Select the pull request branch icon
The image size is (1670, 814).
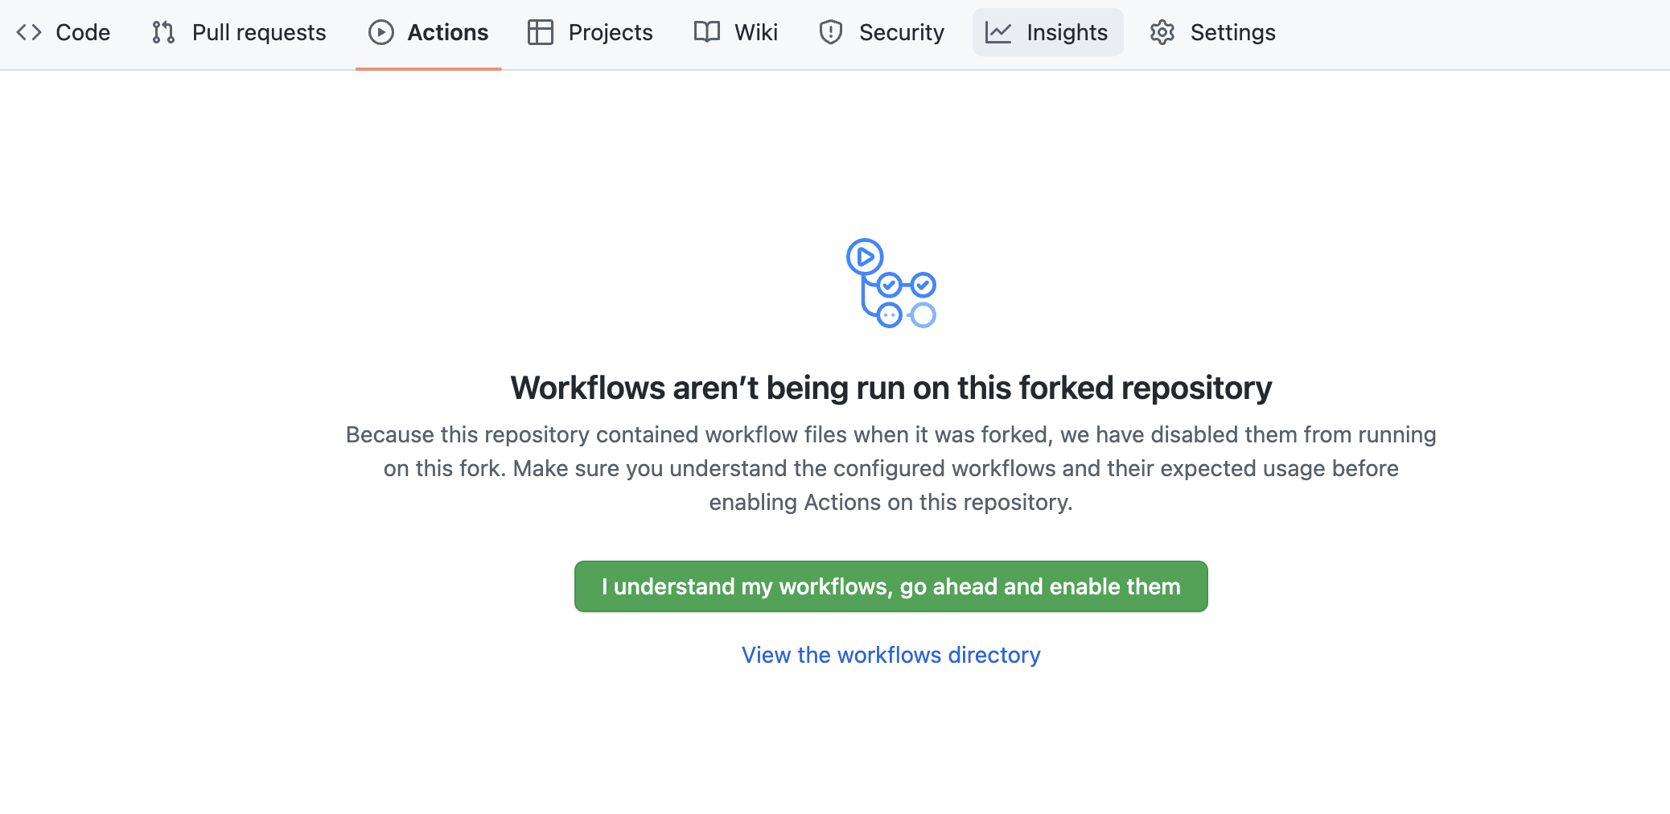click(162, 32)
